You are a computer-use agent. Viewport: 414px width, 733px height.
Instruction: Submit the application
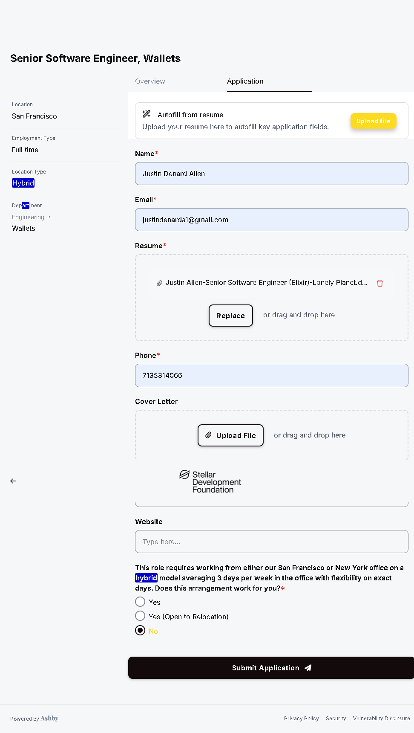pyautogui.click(x=271, y=668)
